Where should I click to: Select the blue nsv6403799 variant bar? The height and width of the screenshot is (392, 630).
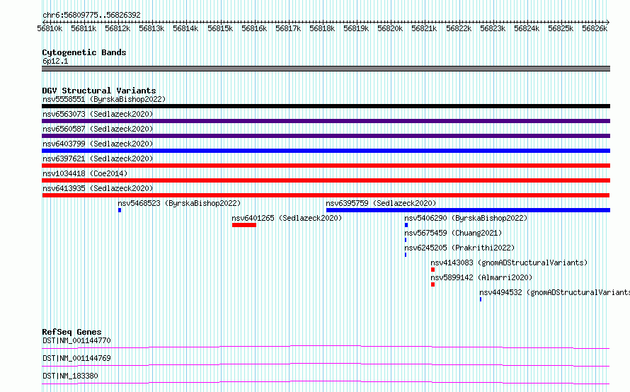326,151
